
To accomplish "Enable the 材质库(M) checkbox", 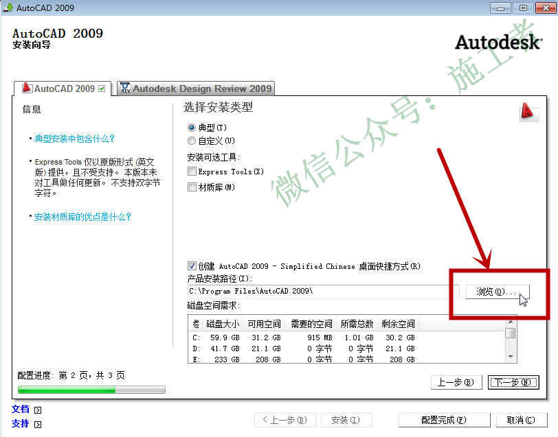I will [x=192, y=187].
